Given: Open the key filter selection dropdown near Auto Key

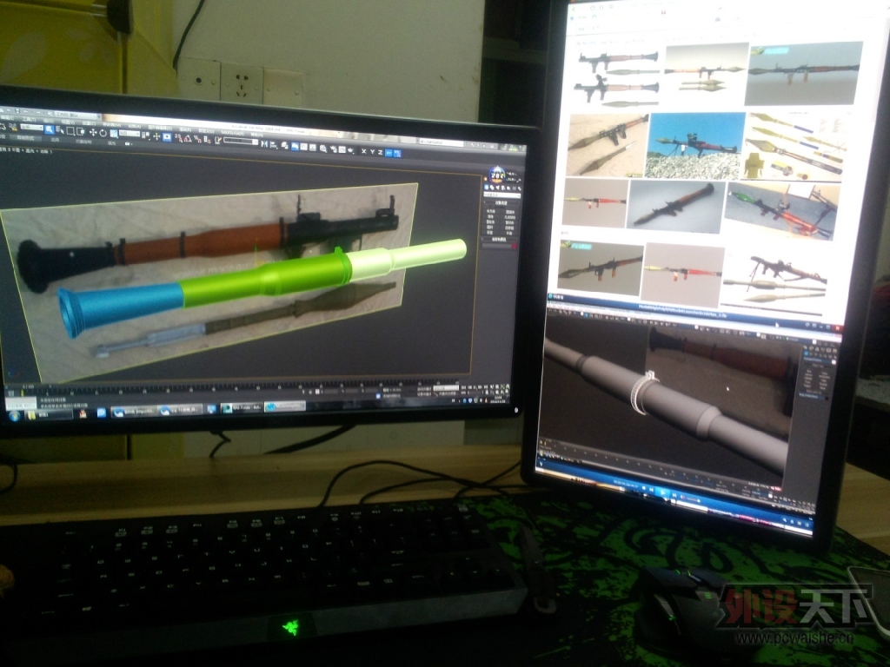Looking at the screenshot, I should (x=446, y=388).
